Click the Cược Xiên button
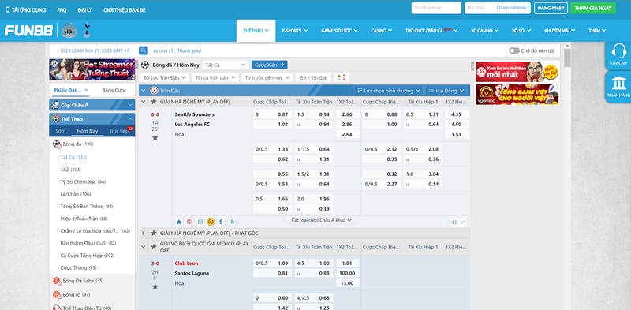Screen dimensions: 631x310 click(x=270, y=65)
